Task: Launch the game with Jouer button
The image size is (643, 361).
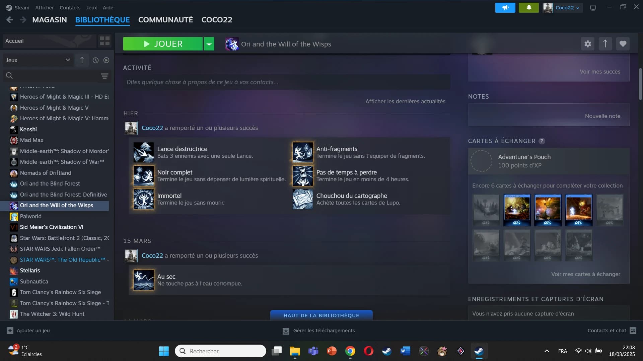Action: 163,44
